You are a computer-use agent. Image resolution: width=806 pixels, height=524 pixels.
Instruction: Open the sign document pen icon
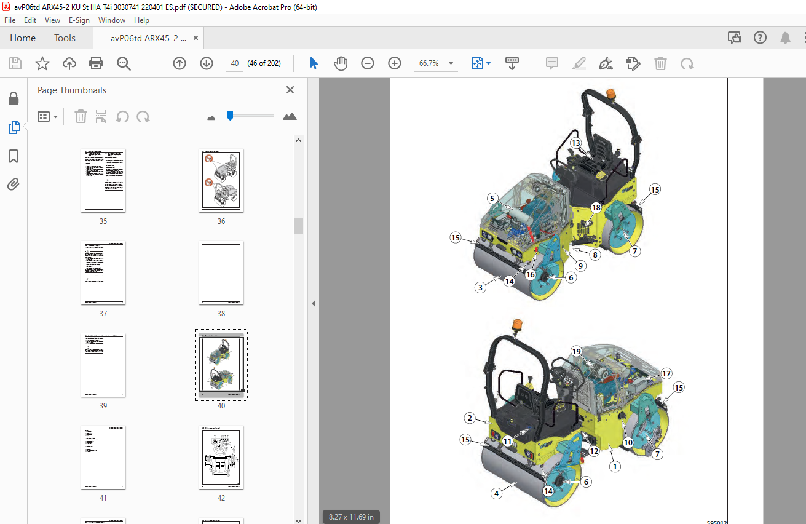(606, 63)
